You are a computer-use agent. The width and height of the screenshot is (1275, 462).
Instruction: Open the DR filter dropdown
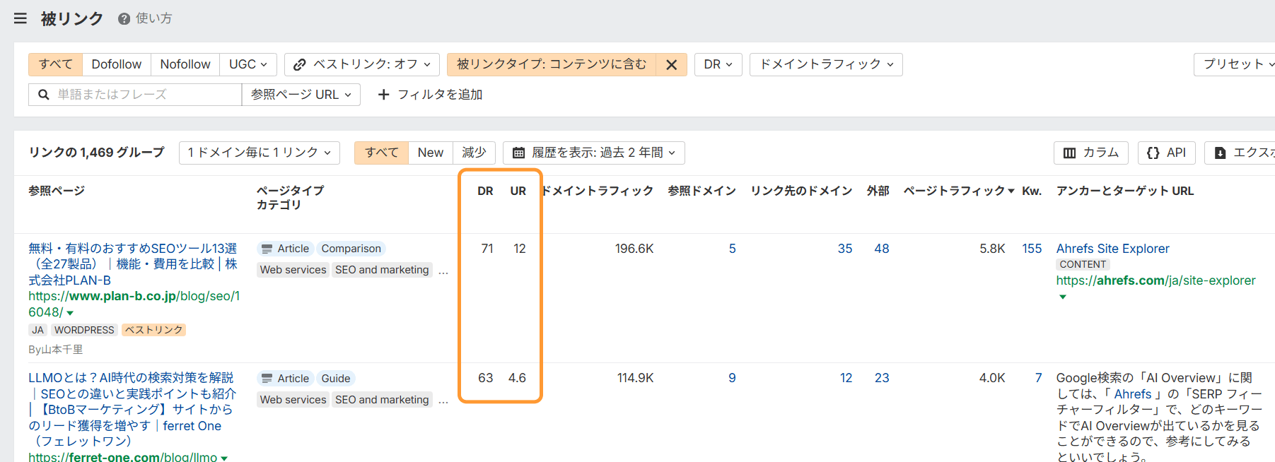coord(718,64)
